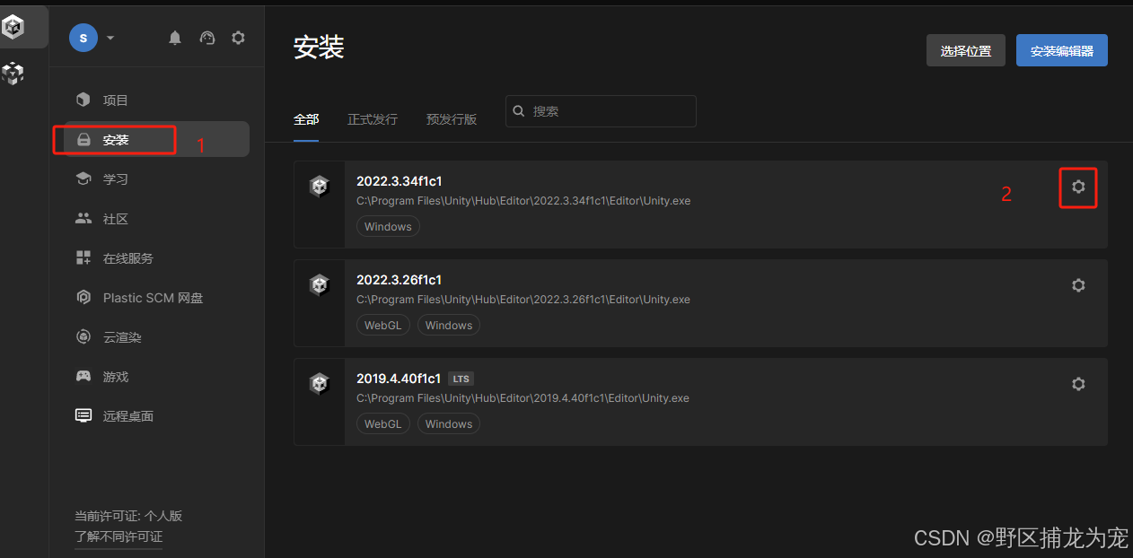The image size is (1133, 558).
Task: Open the notifications bell
Action: (175, 38)
